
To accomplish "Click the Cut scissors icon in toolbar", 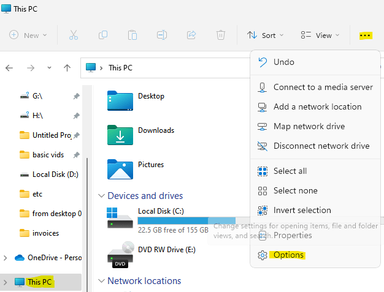I will tap(73, 35).
